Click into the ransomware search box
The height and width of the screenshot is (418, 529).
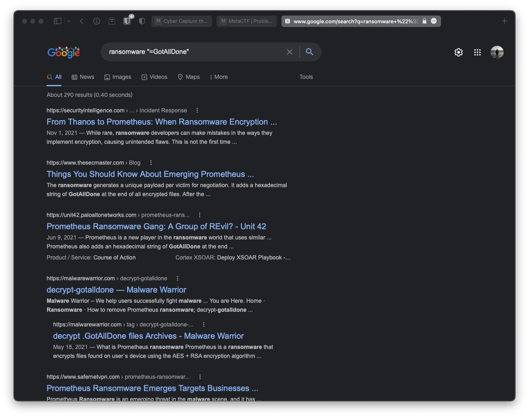pos(194,52)
